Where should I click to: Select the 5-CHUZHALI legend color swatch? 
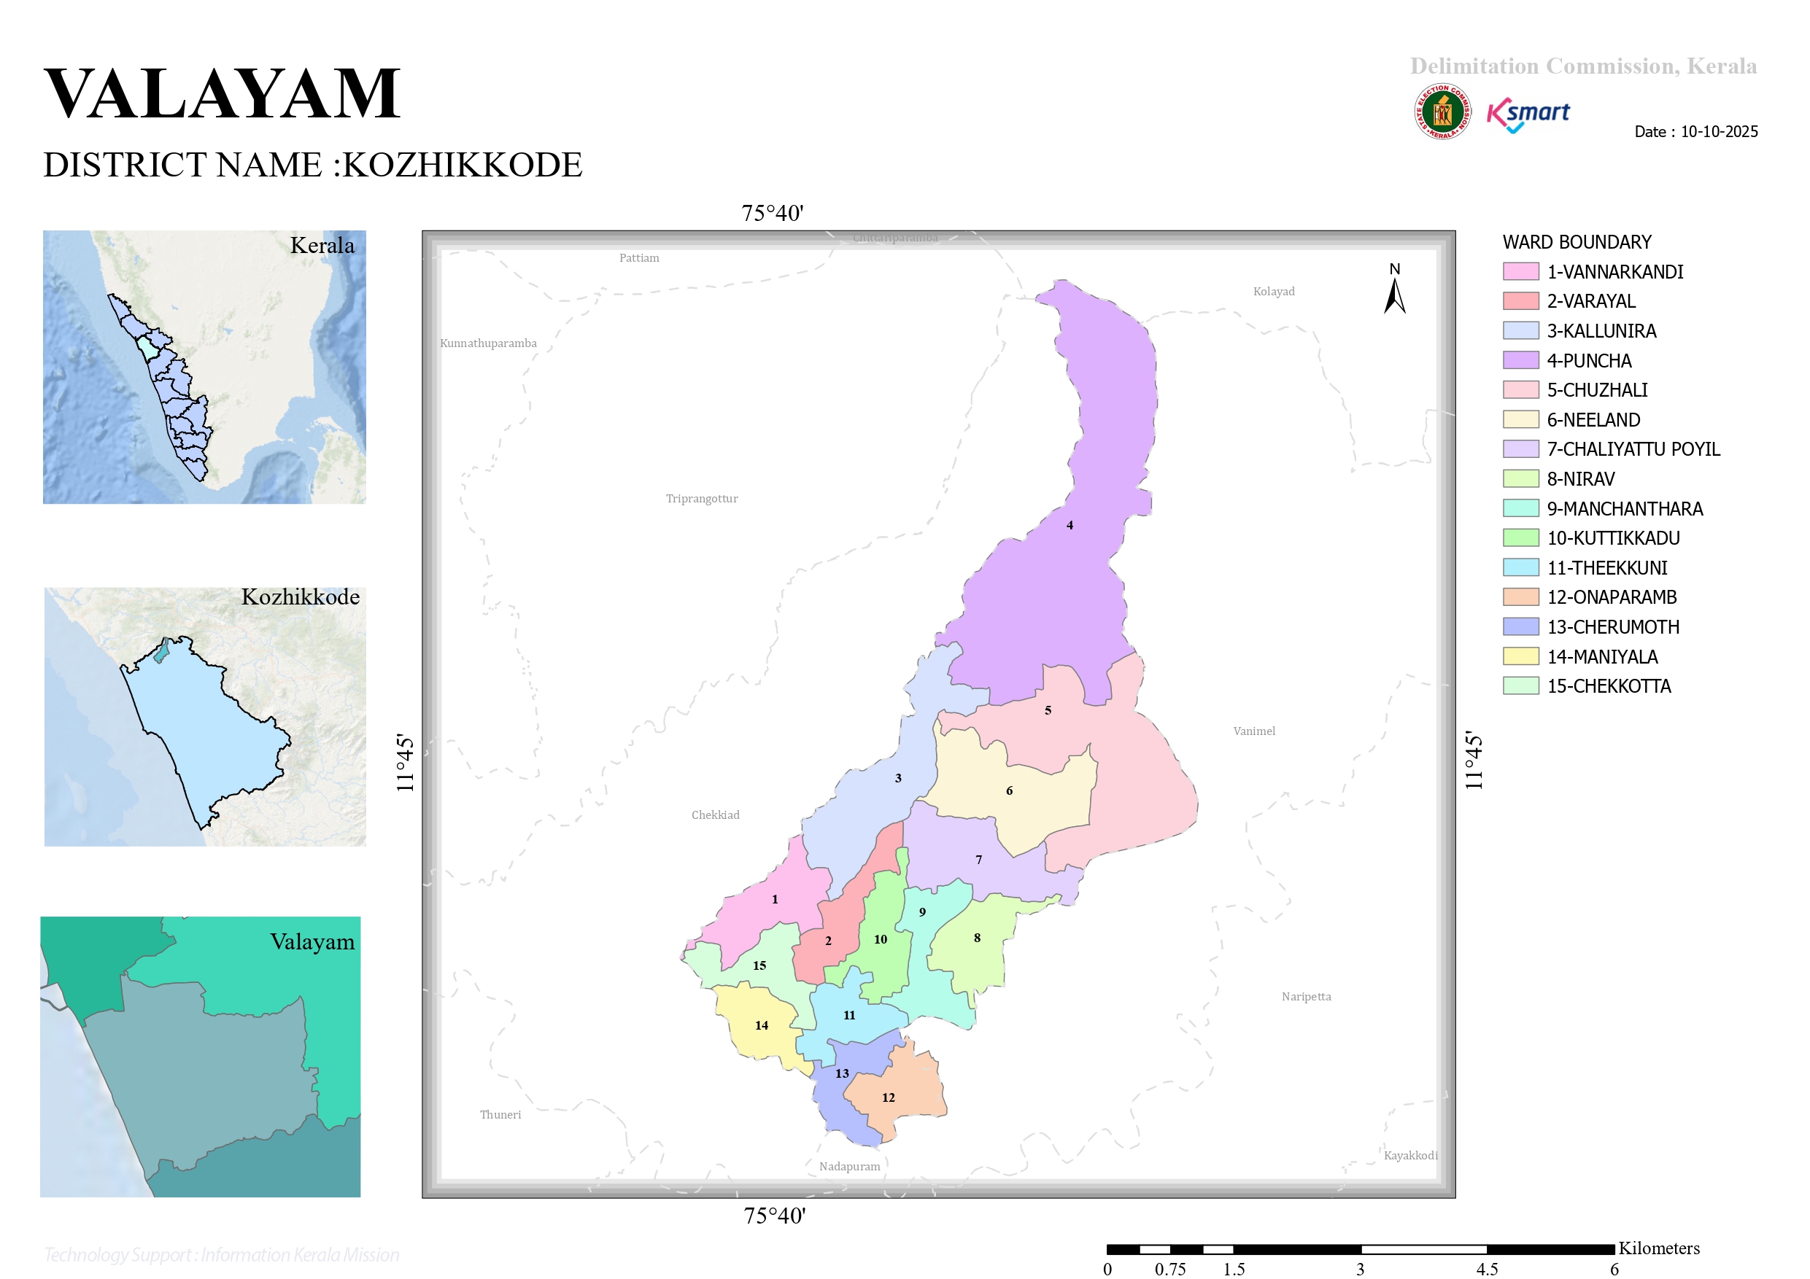coord(1520,390)
